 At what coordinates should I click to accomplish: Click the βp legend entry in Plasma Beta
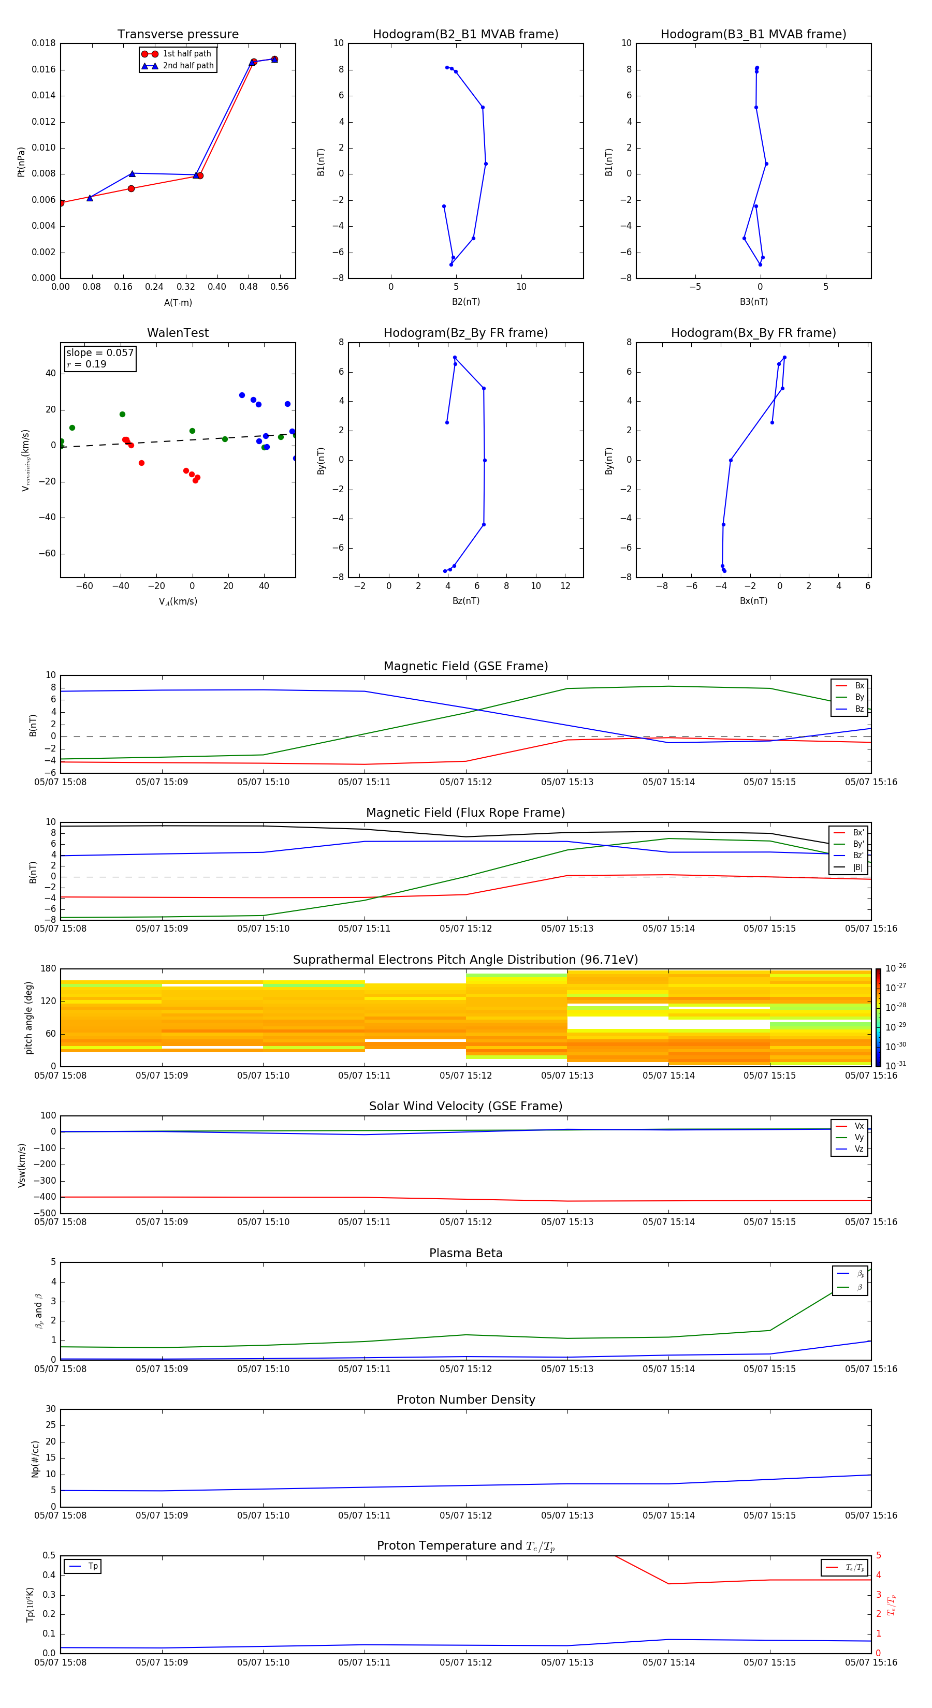(x=850, y=1274)
